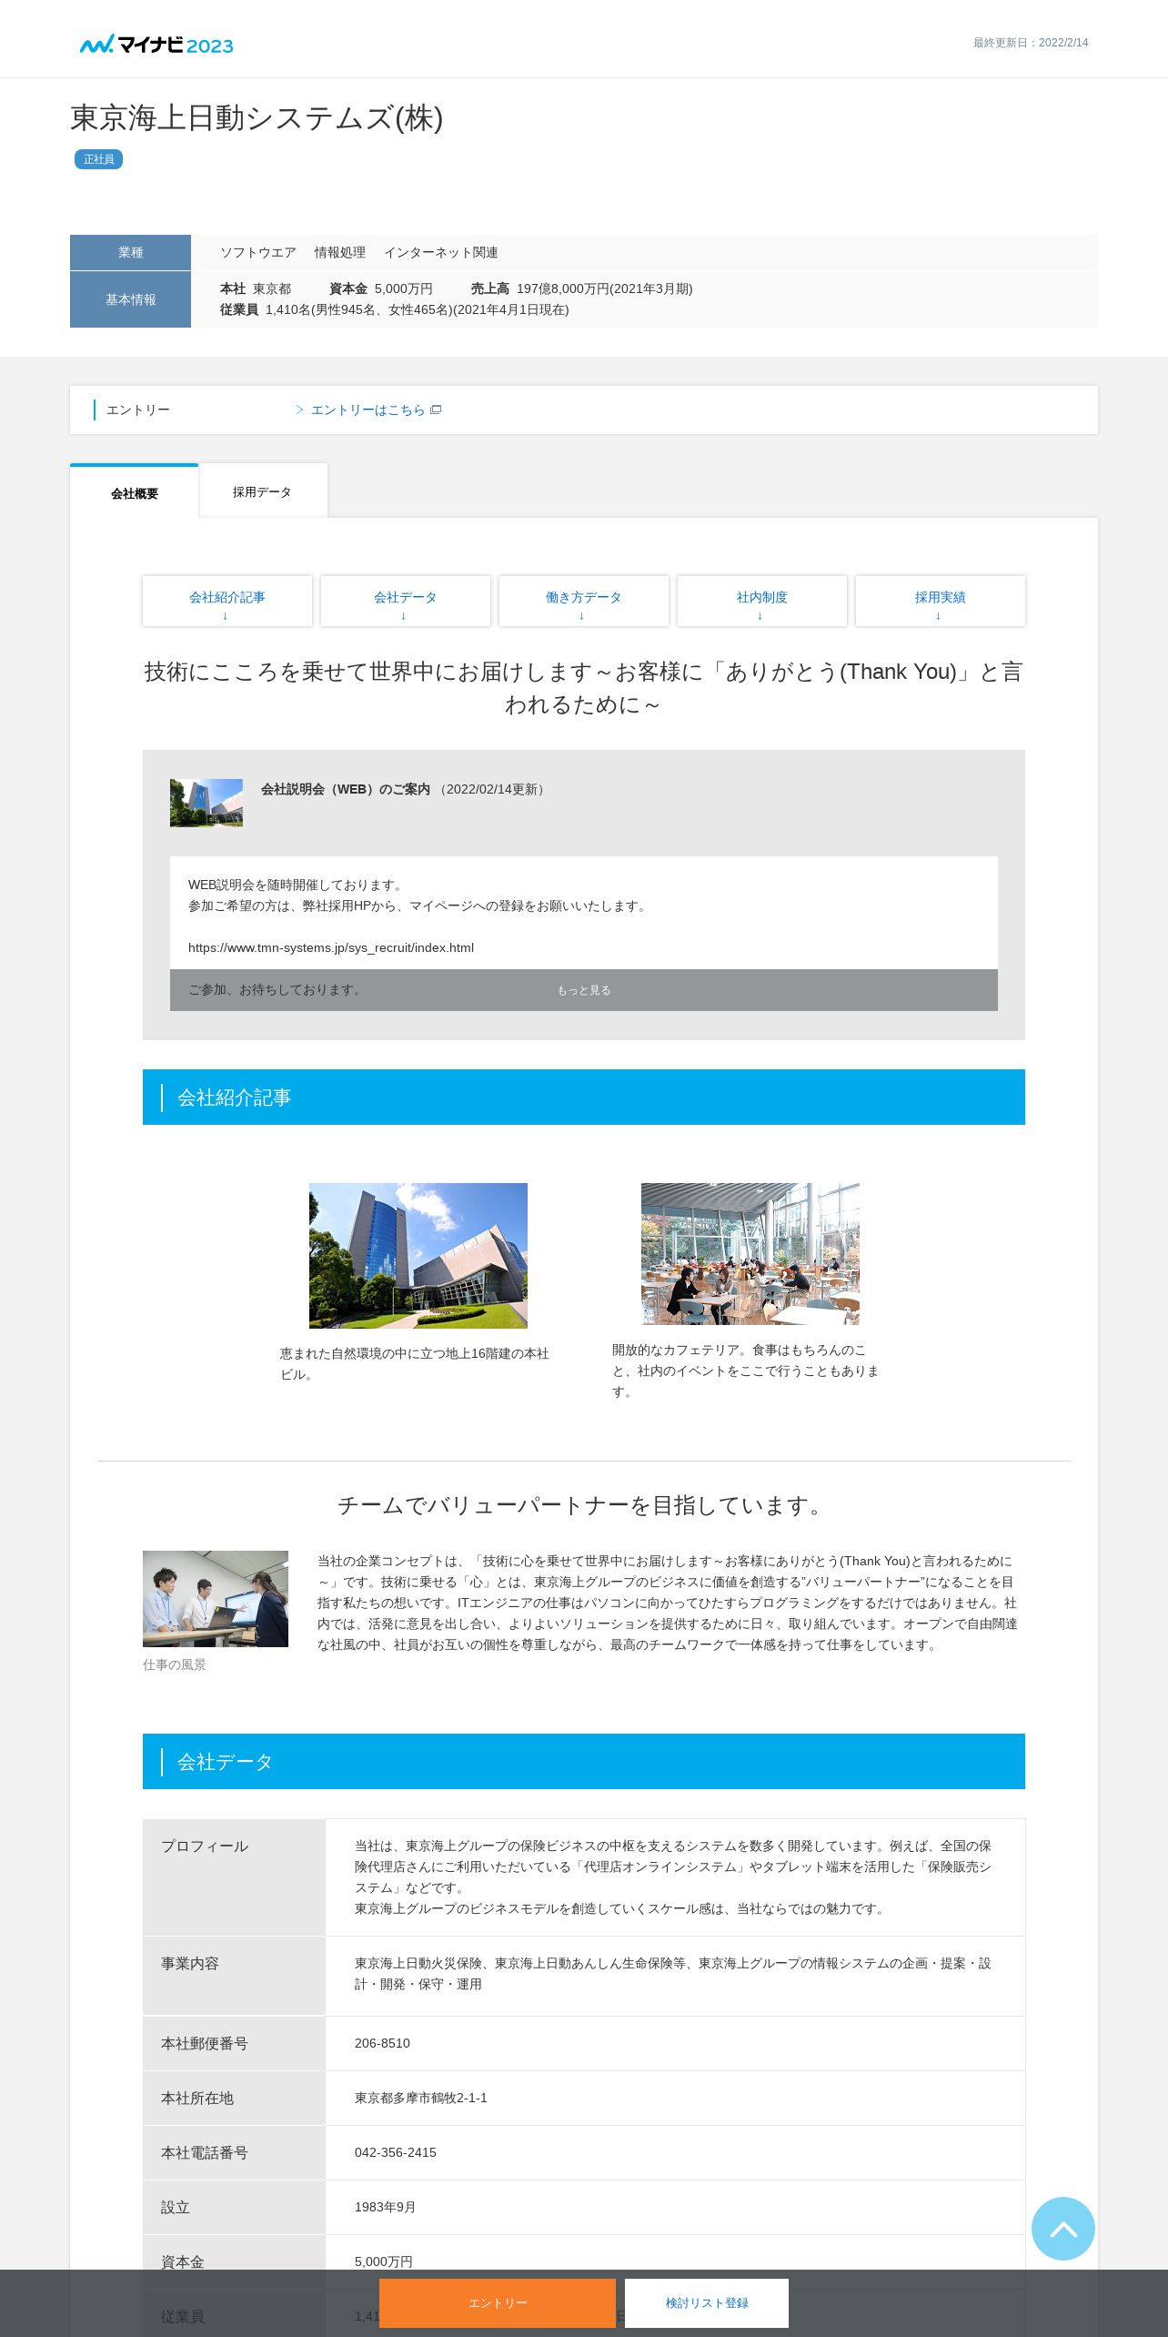Image resolution: width=1168 pixels, height=2337 pixels.
Task: Click the phone number 042-356-2415
Action: 396,2152
